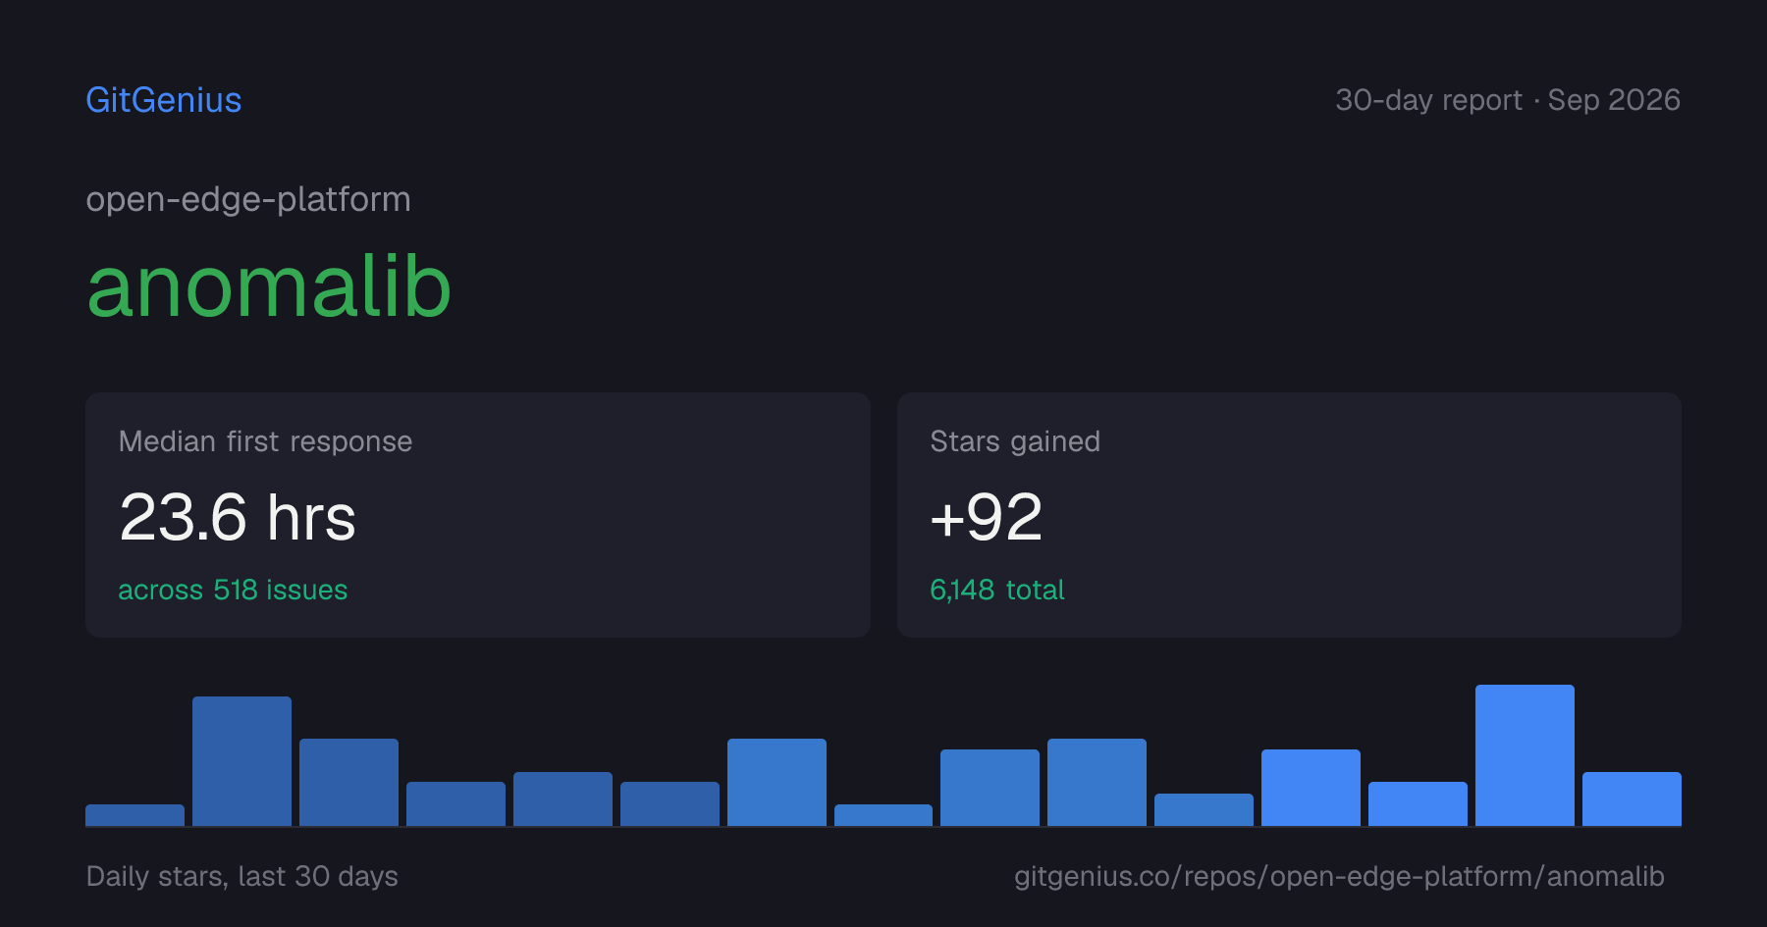Click the 23.6 hrs value
Viewport: 1767px width, 927px height.
tap(238, 517)
